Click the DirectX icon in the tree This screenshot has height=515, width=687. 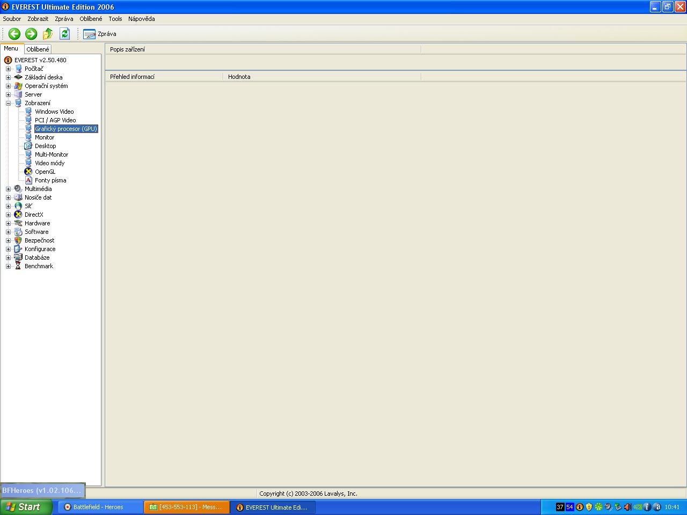18,215
